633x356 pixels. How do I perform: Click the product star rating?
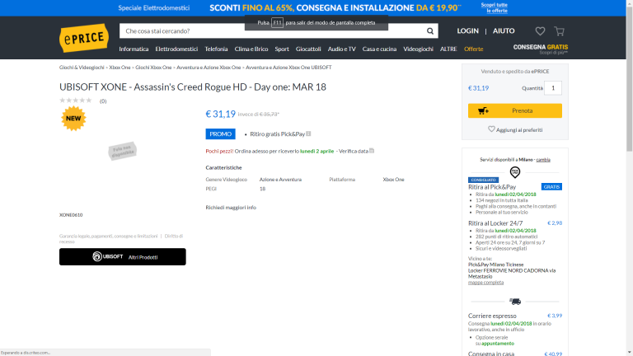click(76, 101)
